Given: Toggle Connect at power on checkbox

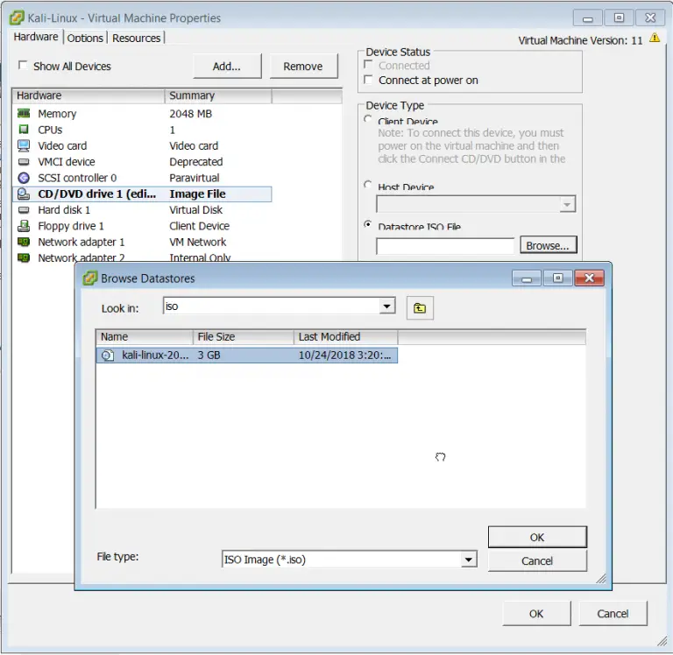Looking at the screenshot, I should pos(369,81).
